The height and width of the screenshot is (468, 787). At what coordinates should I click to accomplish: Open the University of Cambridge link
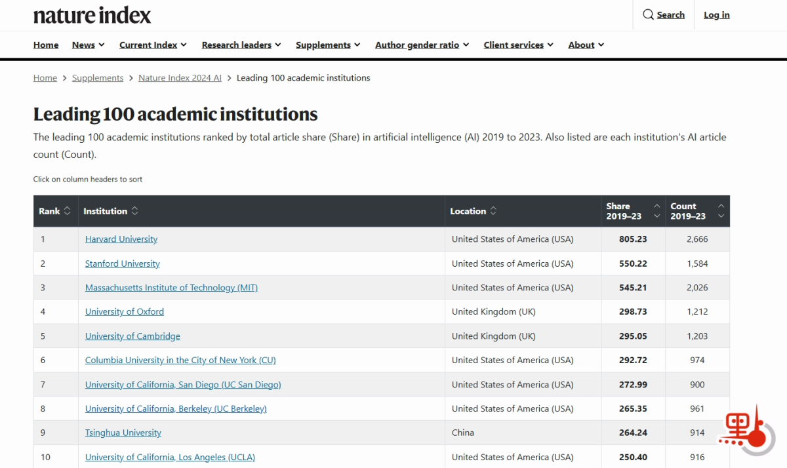[132, 336]
